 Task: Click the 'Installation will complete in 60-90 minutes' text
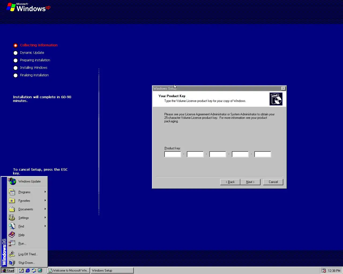pos(42,99)
